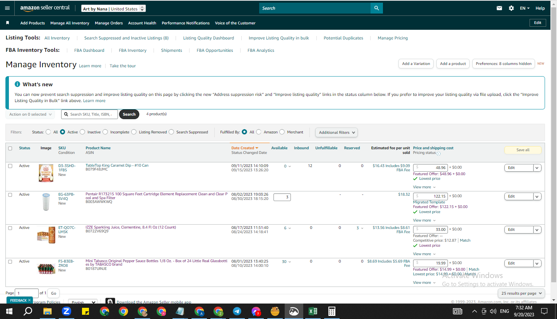Image resolution: width=557 pixels, height=319 pixels.
Task: Click the Amazon Seller Central logo
Action: tap(45, 8)
